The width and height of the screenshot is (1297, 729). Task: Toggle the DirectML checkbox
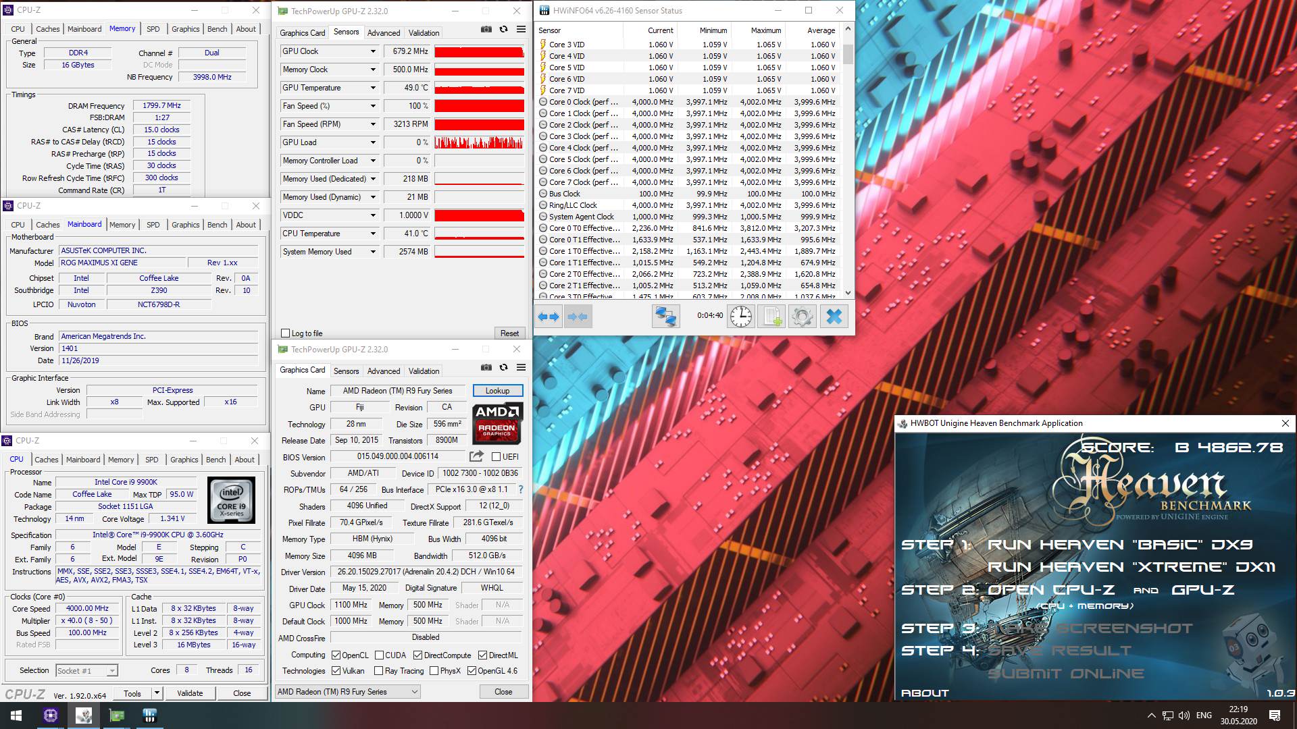(482, 655)
